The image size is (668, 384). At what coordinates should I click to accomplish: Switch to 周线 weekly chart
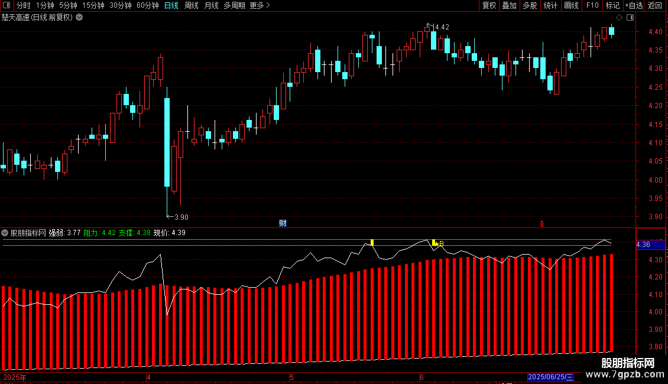click(192, 5)
